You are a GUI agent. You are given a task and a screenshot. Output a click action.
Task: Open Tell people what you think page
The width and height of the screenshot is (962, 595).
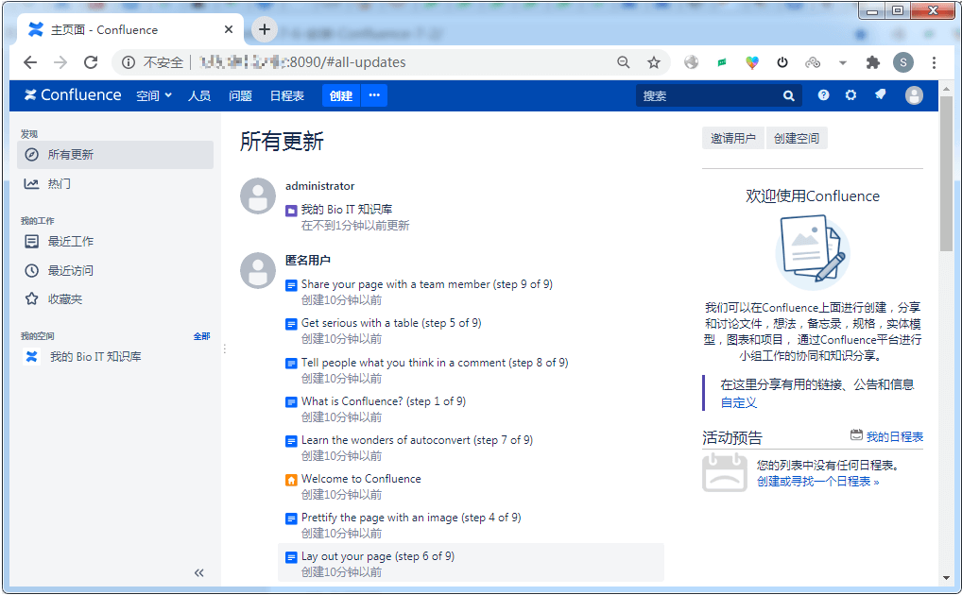pyautogui.click(x=435, y=363)
